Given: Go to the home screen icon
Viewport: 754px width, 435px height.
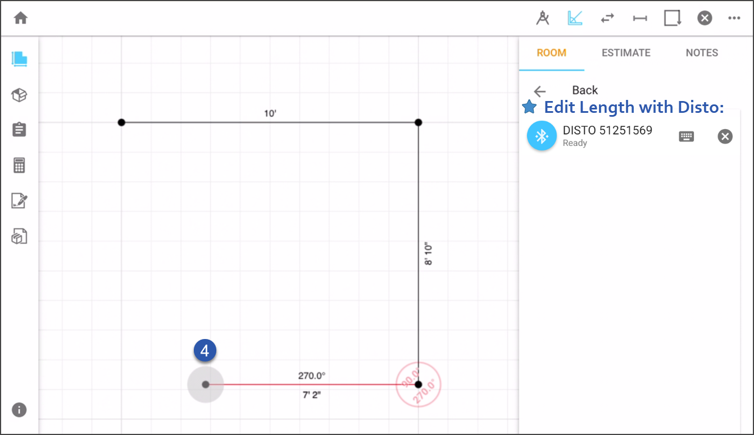Looking at the screenshot, I should 21,18.
